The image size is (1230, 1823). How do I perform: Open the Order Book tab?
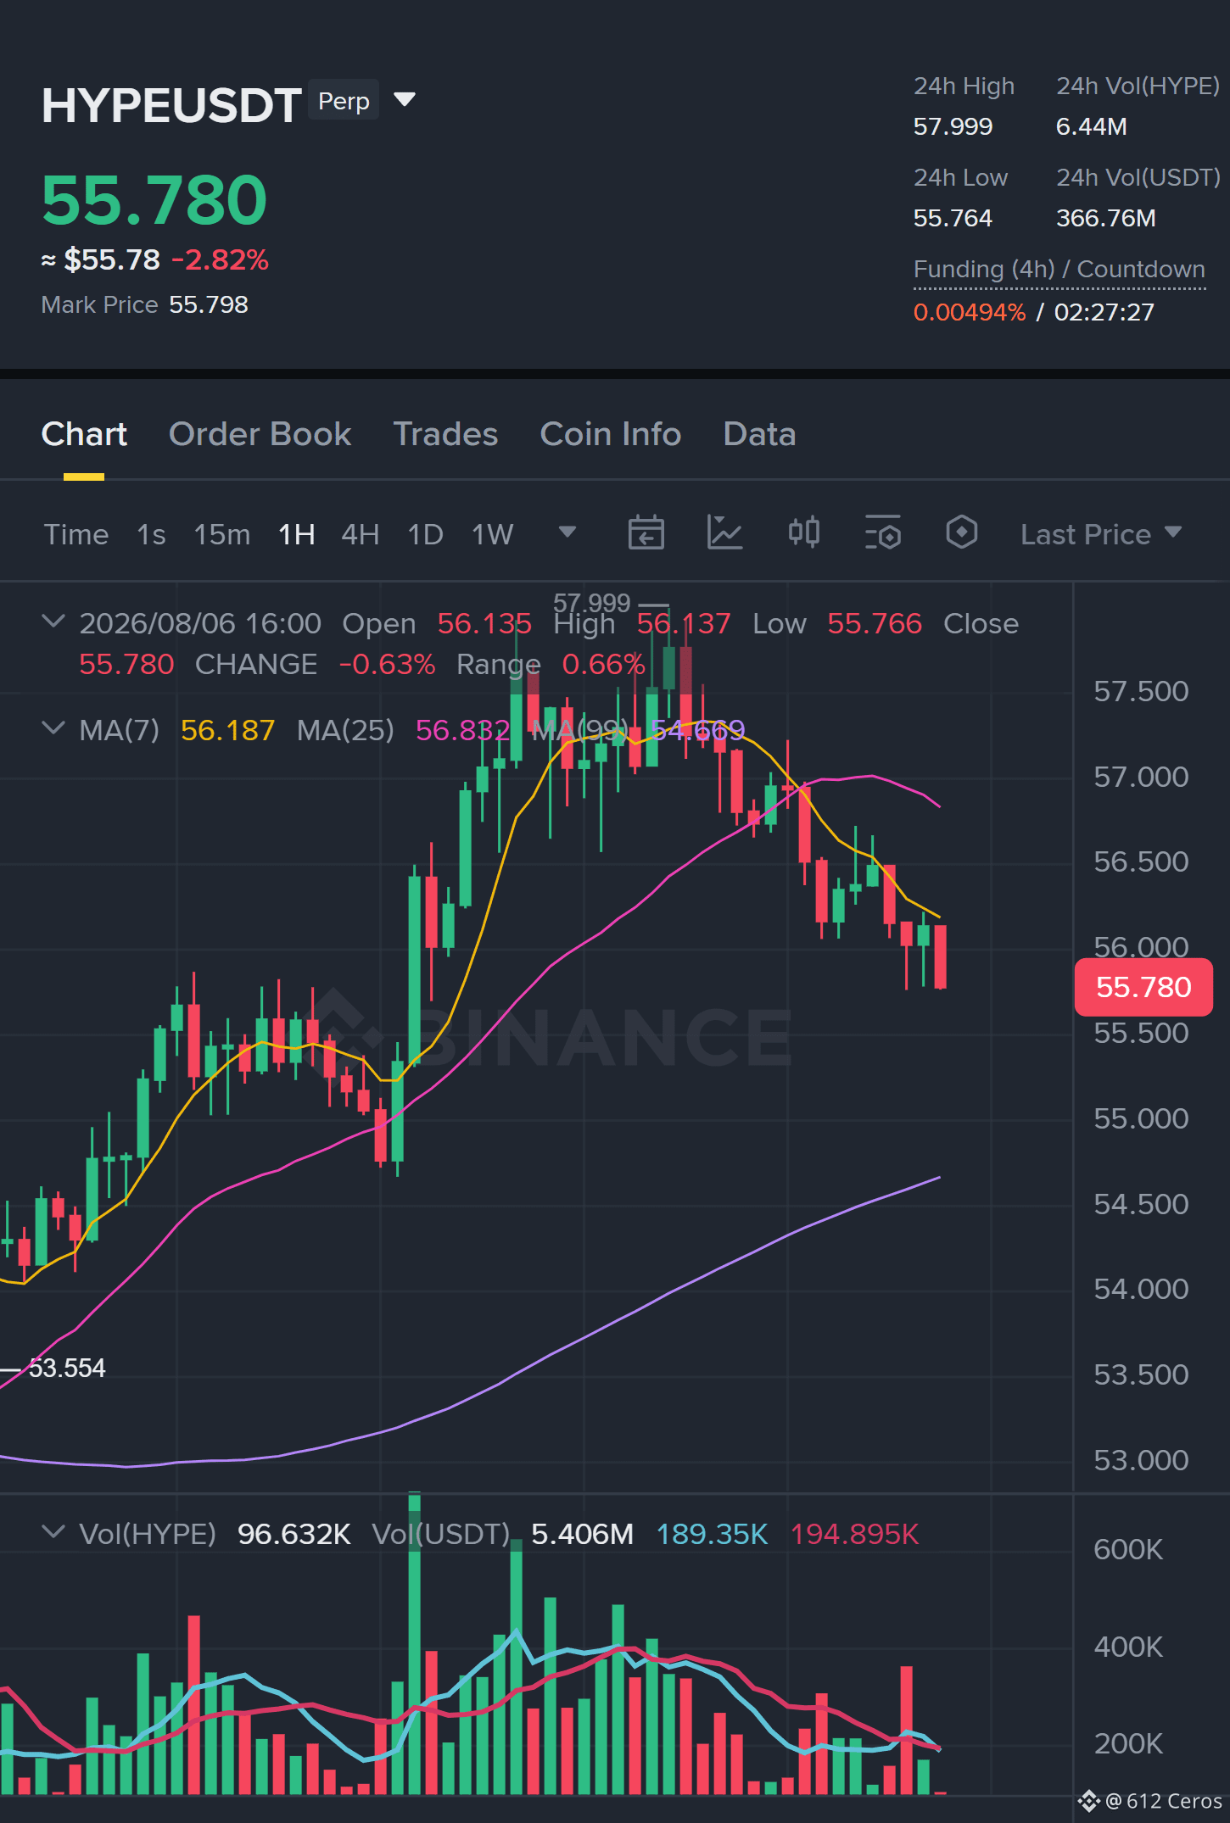[x=260, y=434]
